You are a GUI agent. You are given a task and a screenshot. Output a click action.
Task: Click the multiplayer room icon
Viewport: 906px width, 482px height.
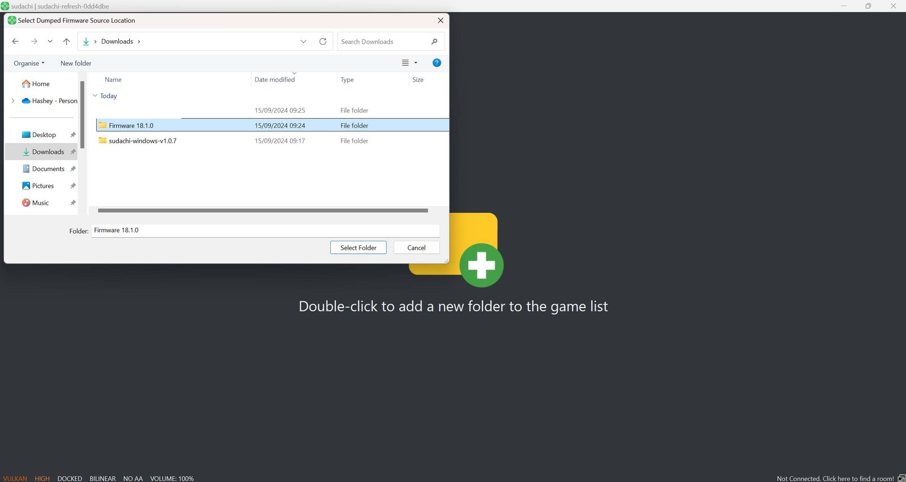pos(901,478)
